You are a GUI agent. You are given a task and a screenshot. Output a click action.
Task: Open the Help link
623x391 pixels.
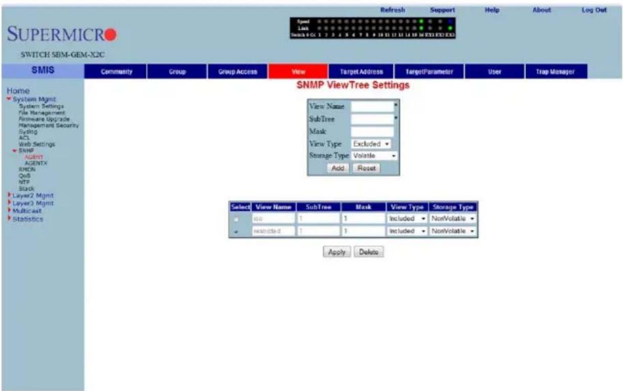[x=493, y=10]
